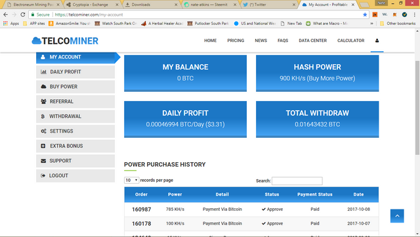Open Settings sidebar item
The image size is (420, 237).
75,131
